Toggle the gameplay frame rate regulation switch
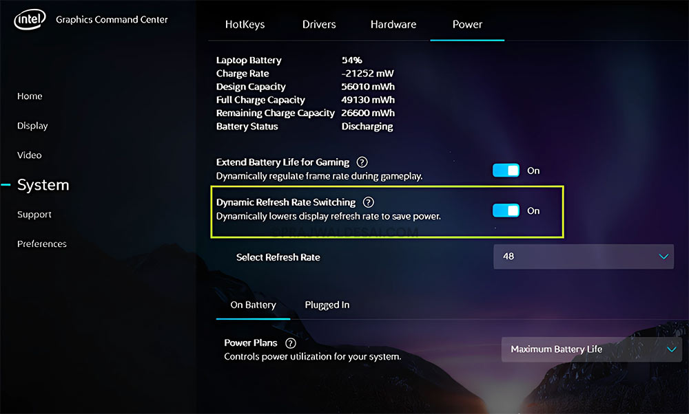This screenshot has height=414, width=689. 505,170
